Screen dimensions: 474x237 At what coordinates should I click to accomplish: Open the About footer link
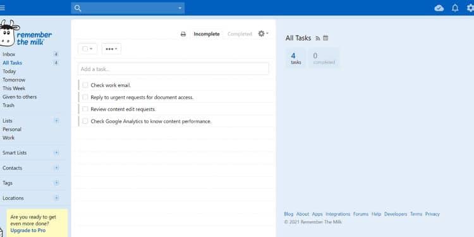303,214
